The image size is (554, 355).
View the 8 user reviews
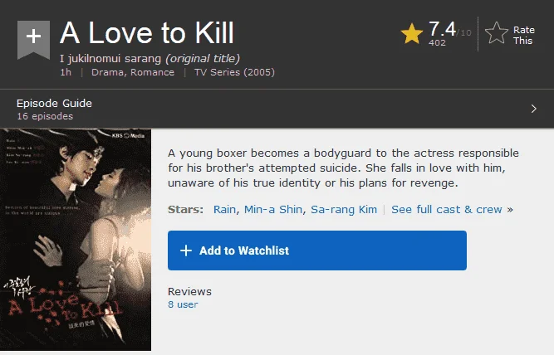(183, 304)
